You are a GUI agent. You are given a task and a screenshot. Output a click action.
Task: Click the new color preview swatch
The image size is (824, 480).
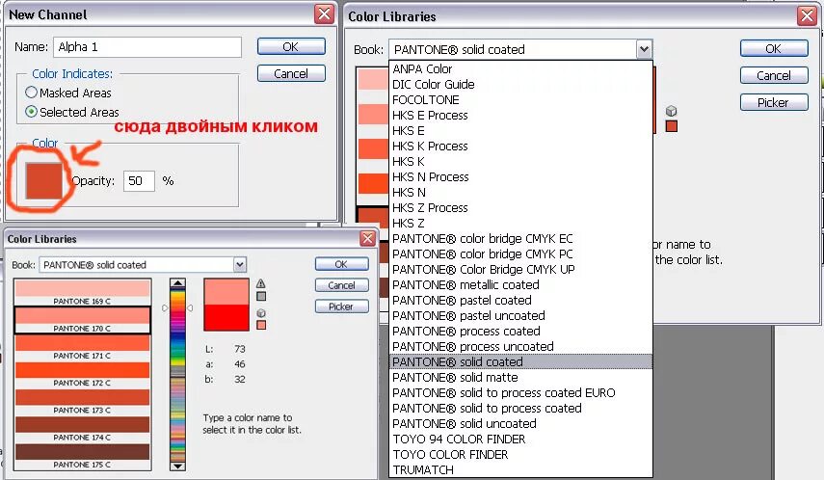[x=226, y=292]
